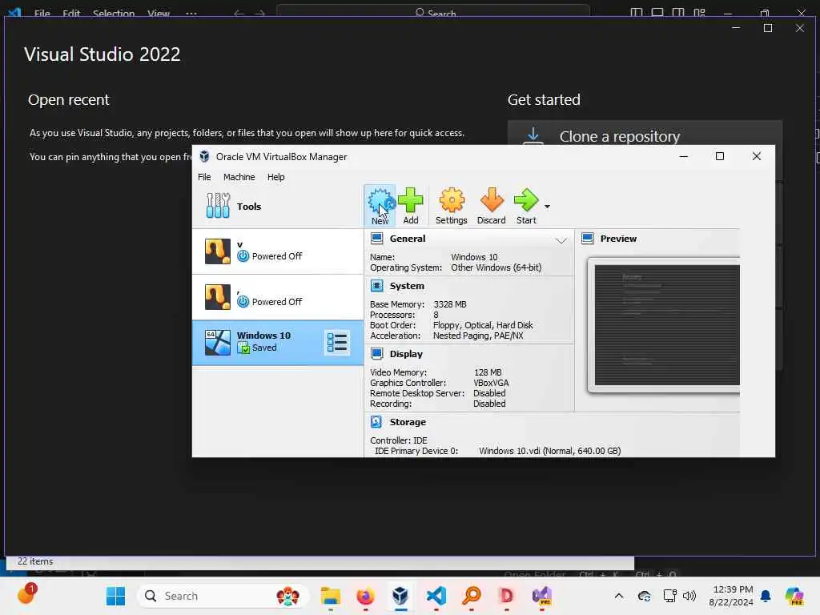Screen dimensions: 820x615
Task: Open the Windows 10 machine tools list button
Action: [x=337, y=343]
